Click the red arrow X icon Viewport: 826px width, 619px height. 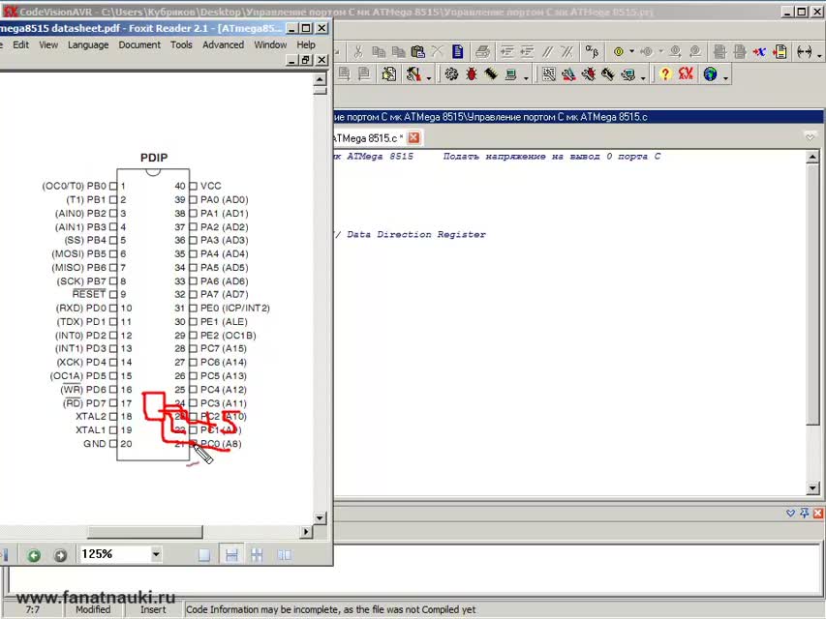point(759,51)
